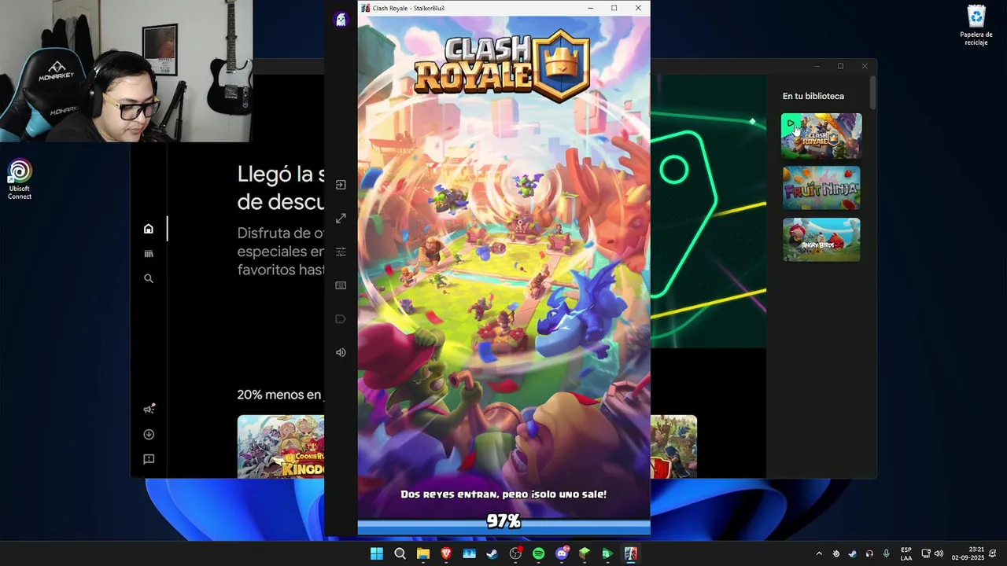Click microphone icon in system tray
Screen dimensions: 1007x566
(887, 553)
